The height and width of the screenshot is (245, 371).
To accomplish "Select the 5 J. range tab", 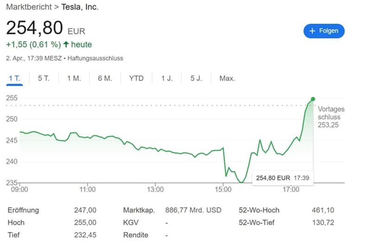I will 196,78.
